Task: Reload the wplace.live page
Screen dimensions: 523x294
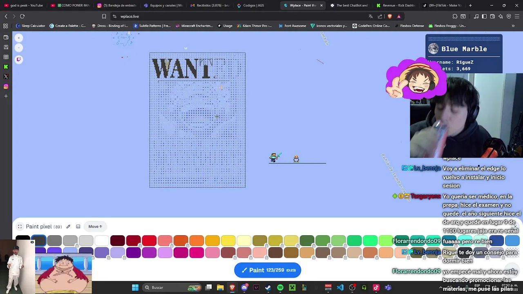Action: pos(22,16)
